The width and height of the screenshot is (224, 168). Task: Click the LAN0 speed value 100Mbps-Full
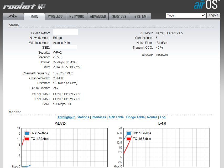point(62,104)
